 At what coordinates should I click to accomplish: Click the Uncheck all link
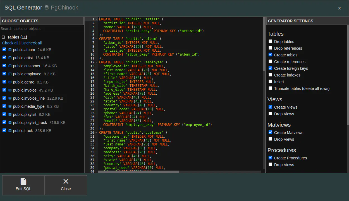(x=32, y=43)
